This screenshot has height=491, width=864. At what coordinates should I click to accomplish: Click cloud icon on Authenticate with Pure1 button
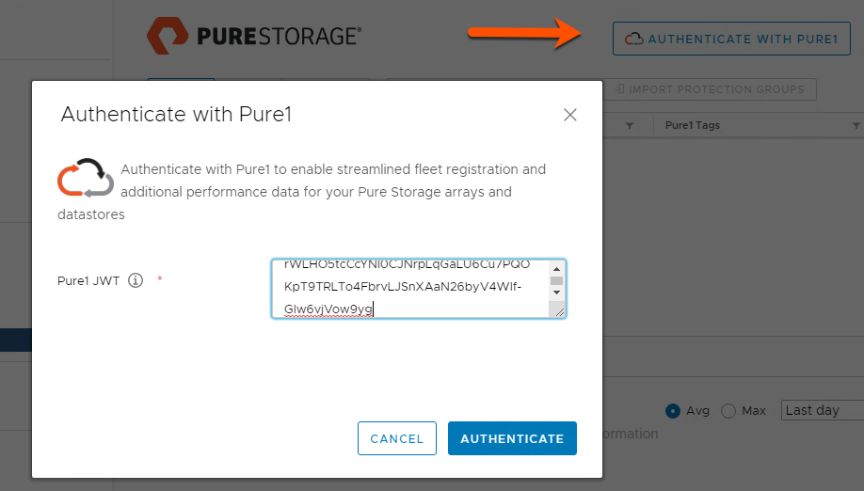click(633, 40)
